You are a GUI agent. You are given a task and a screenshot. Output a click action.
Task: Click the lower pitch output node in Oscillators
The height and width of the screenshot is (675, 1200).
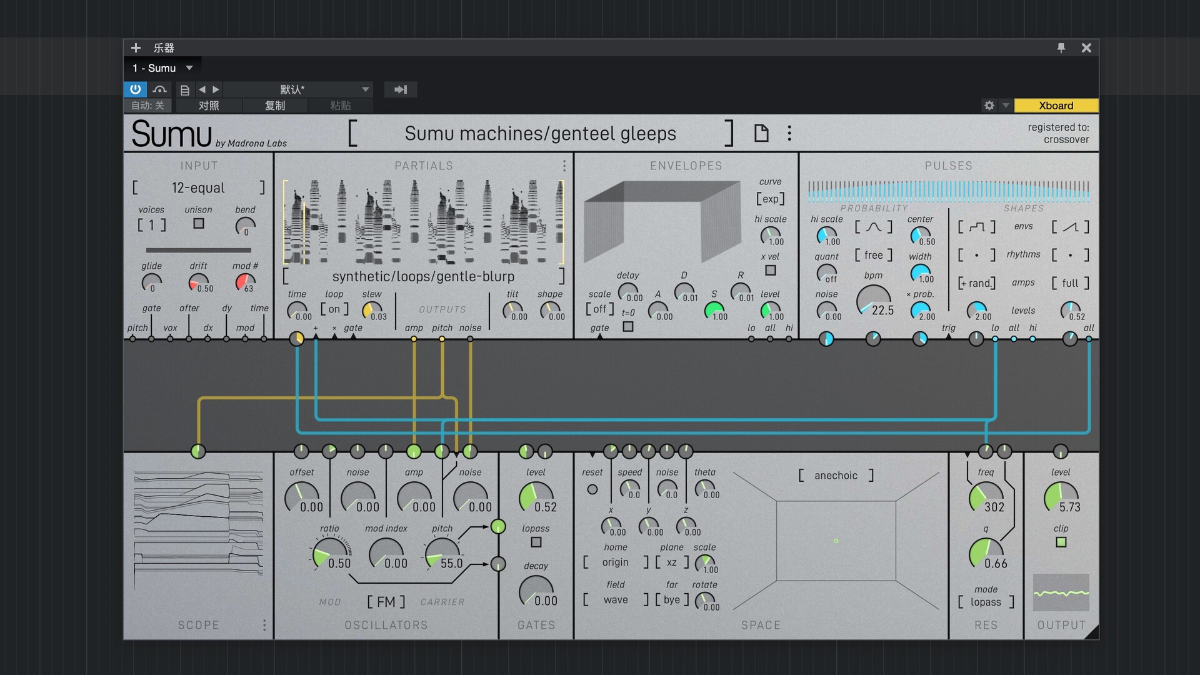498,564
